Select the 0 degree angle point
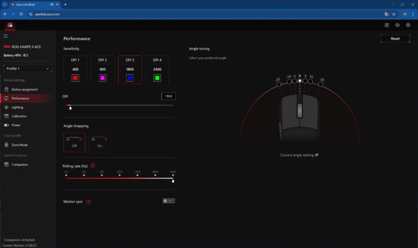This screenshot has width=418, height=248. [299, 80]
